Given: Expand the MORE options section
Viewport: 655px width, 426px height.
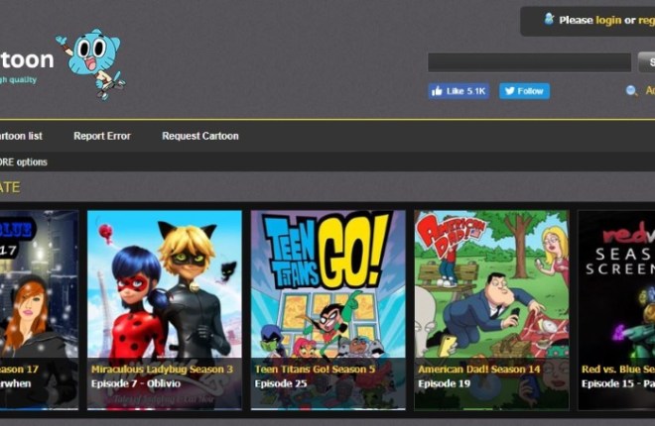Looking at the screenshot, I should tap(23, 161).
